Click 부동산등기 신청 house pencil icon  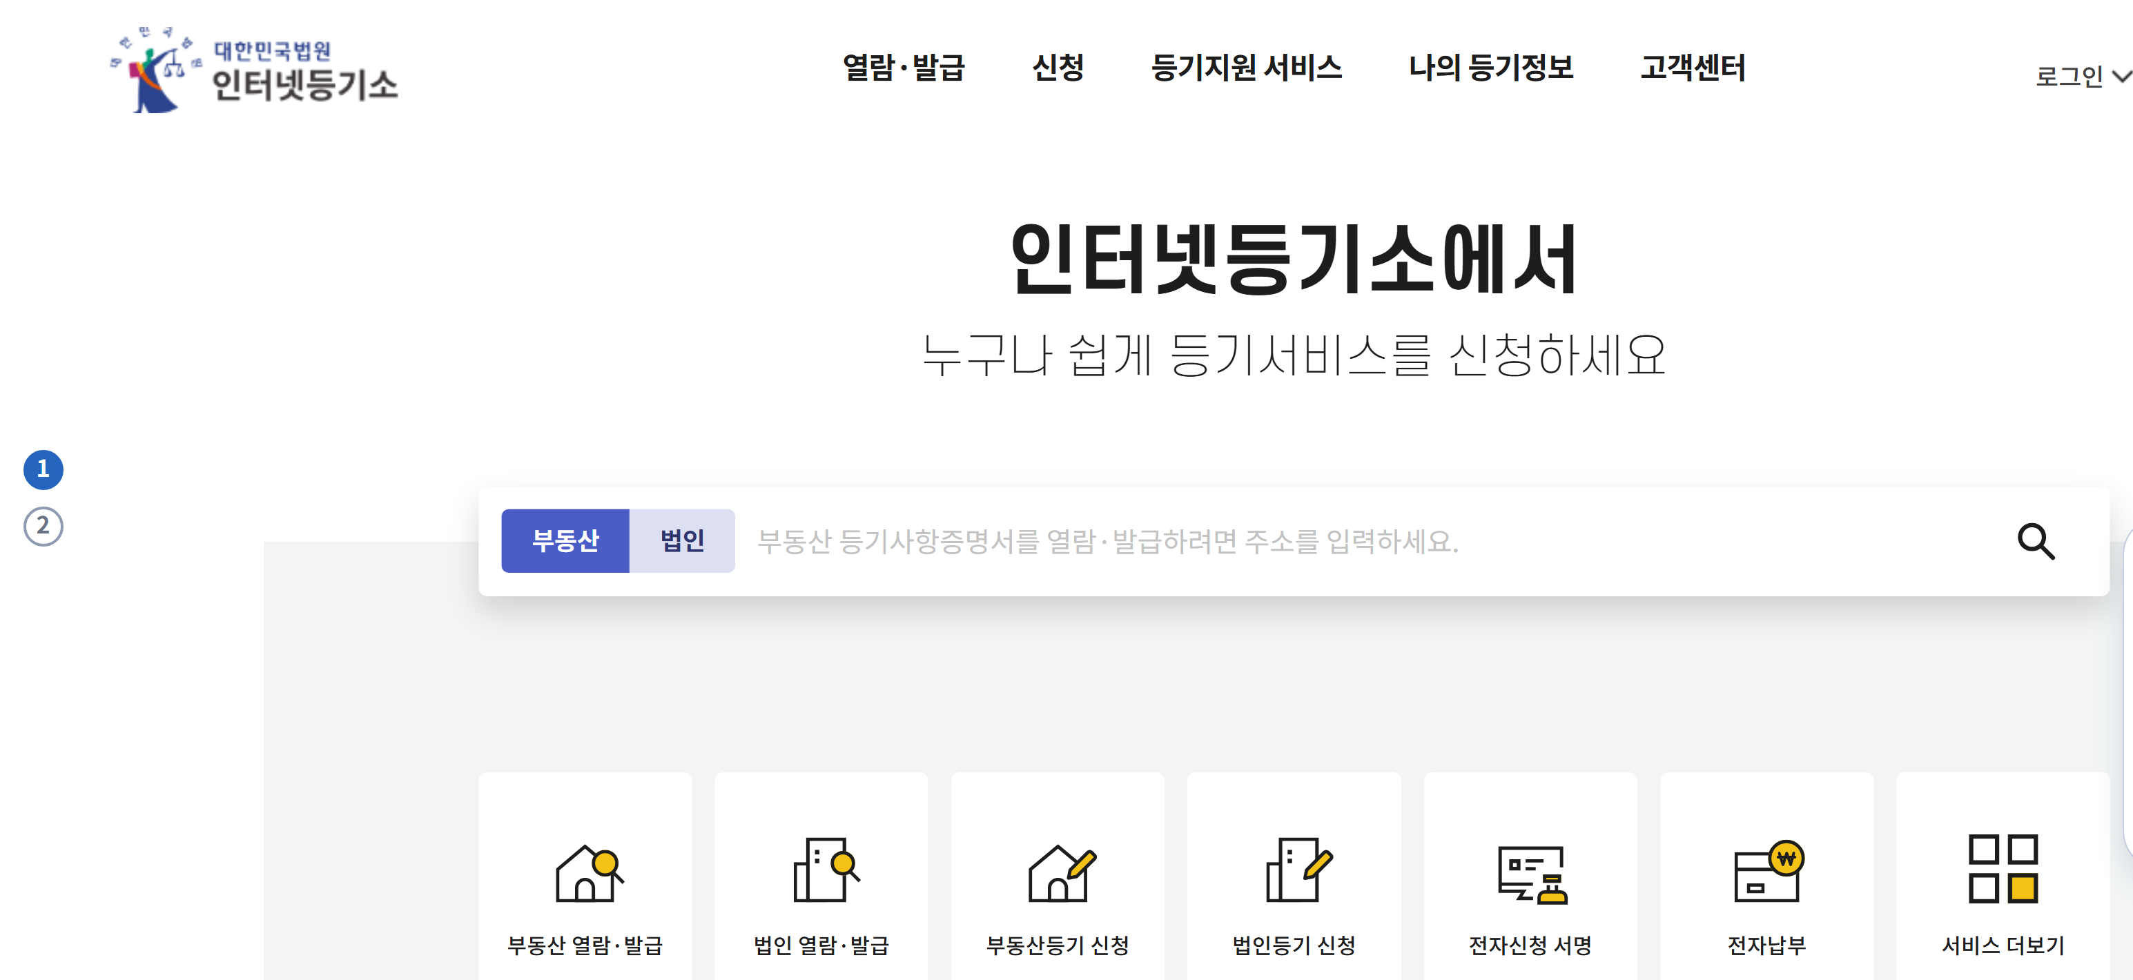pos(1061,872)
